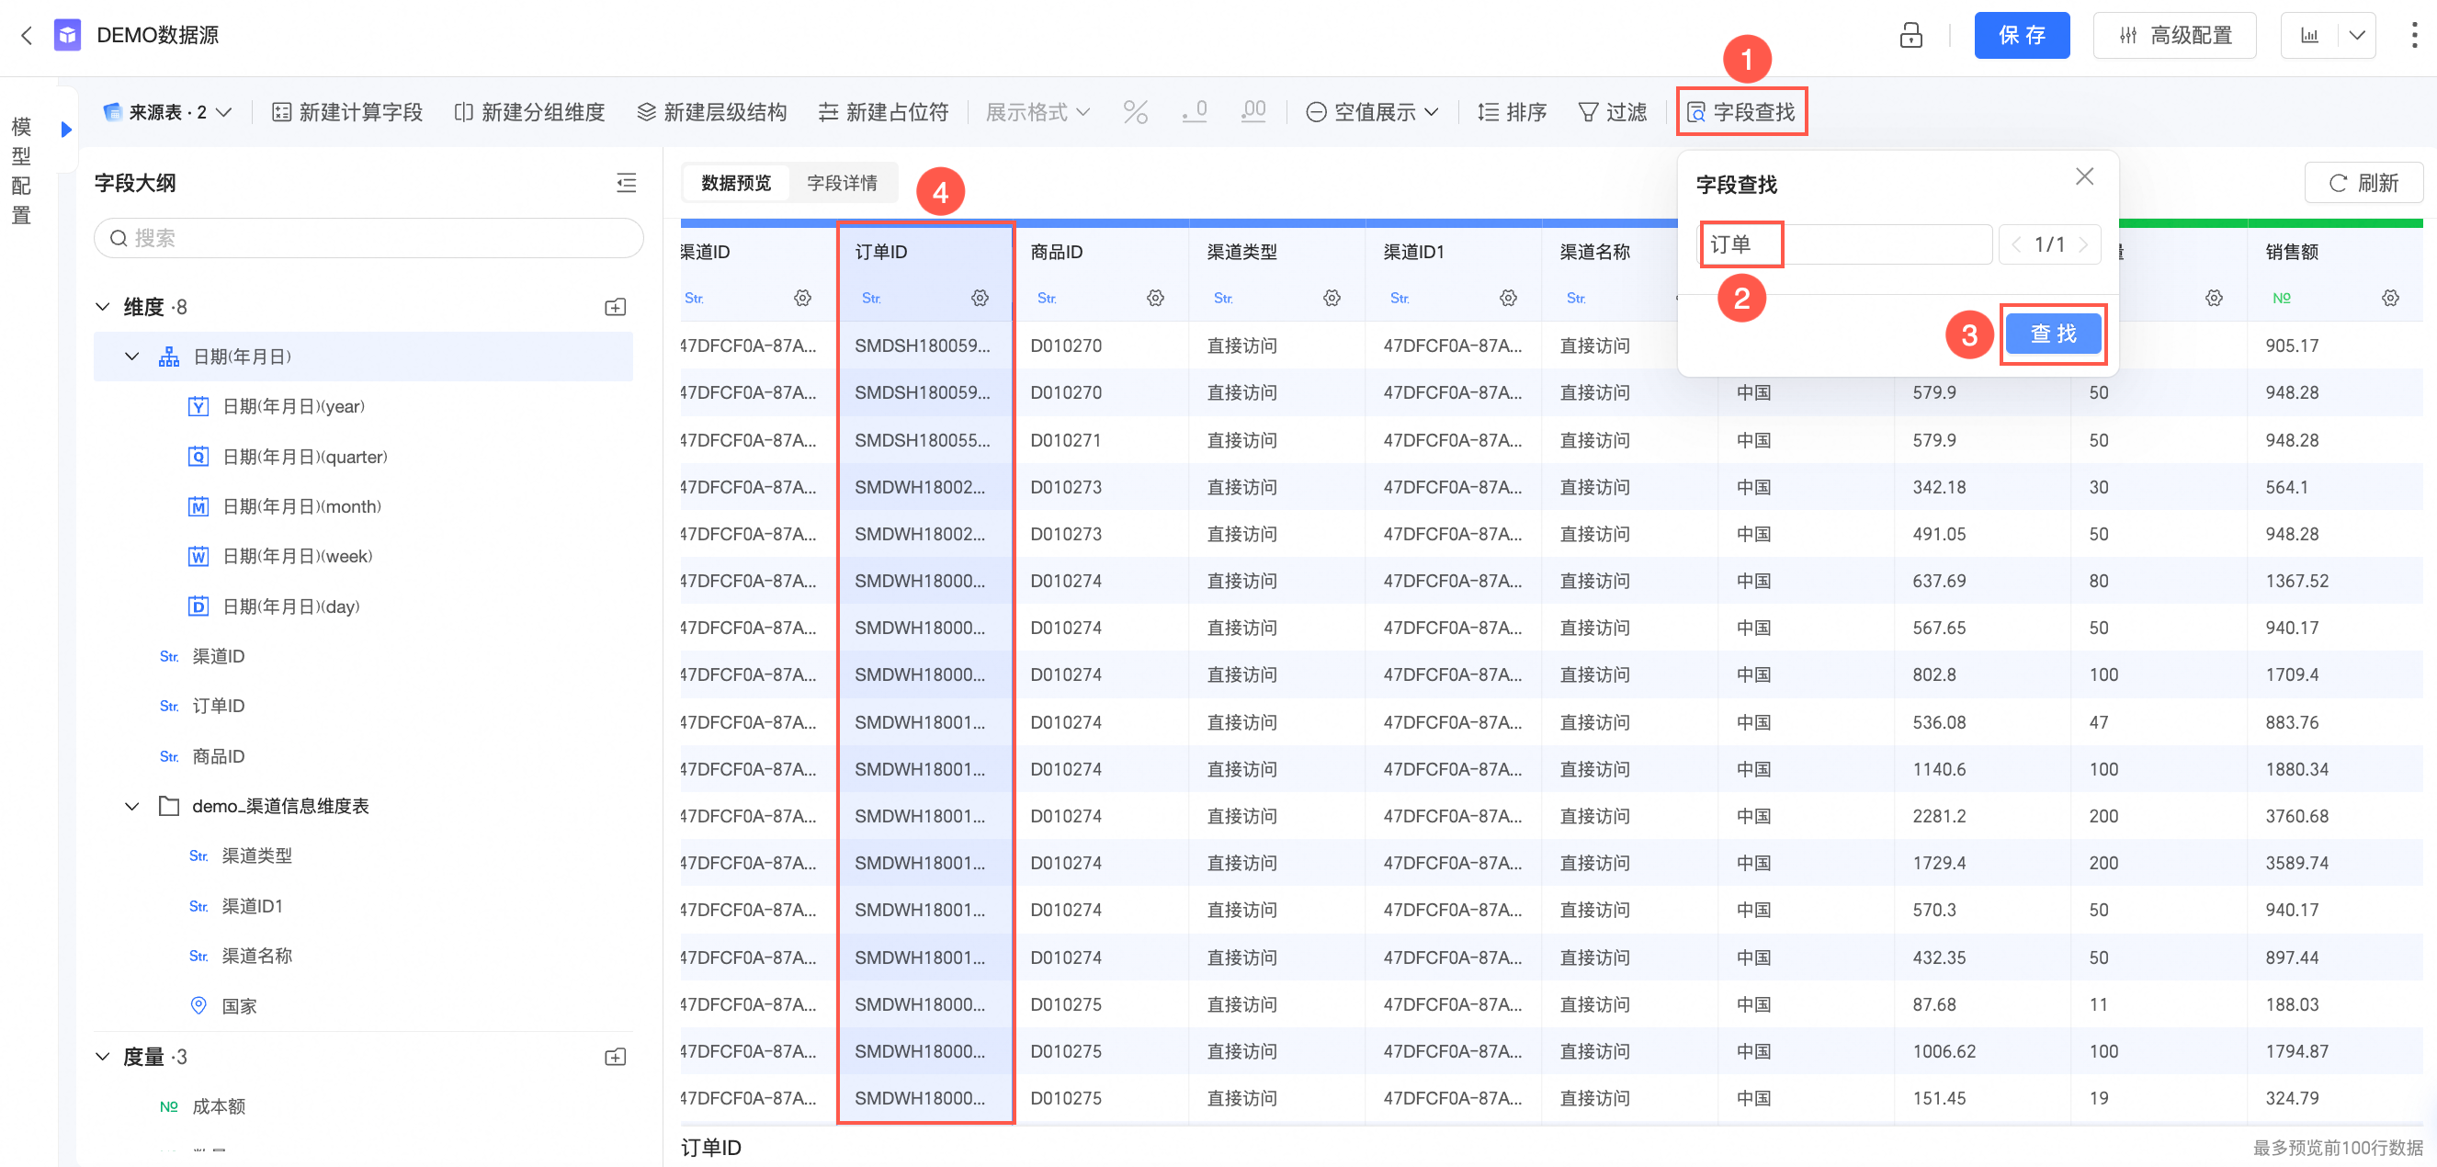Click the field outline collapse icon
The image size is (2437, 1167).
(626, 183)
